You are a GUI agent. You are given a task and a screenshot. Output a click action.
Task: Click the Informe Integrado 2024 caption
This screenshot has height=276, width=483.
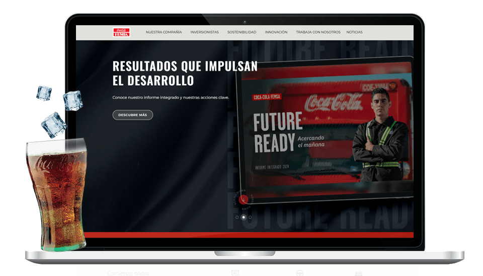click(272, 167)
